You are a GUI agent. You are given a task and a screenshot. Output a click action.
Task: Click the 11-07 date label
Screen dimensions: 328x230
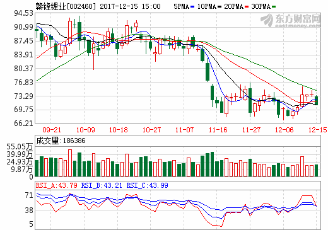coord(185,130)
